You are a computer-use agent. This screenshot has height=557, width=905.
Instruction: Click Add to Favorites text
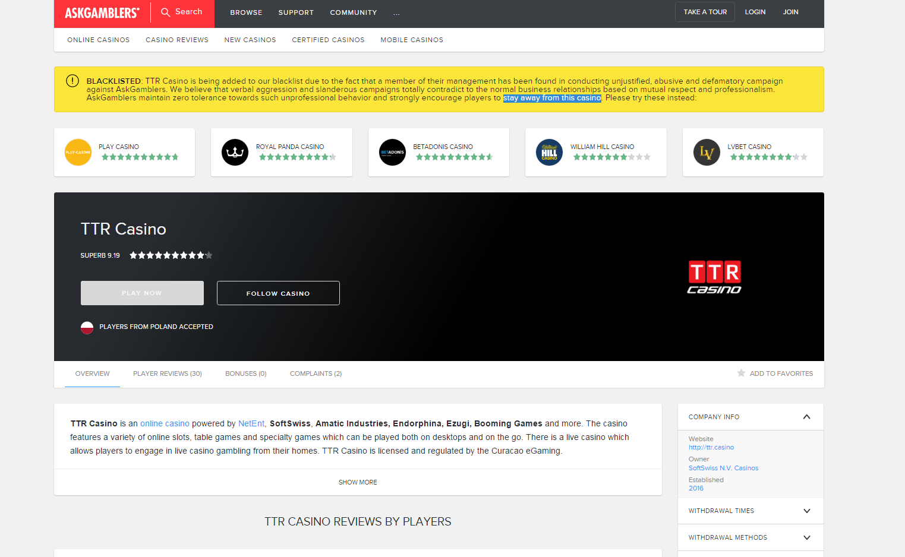781,374
